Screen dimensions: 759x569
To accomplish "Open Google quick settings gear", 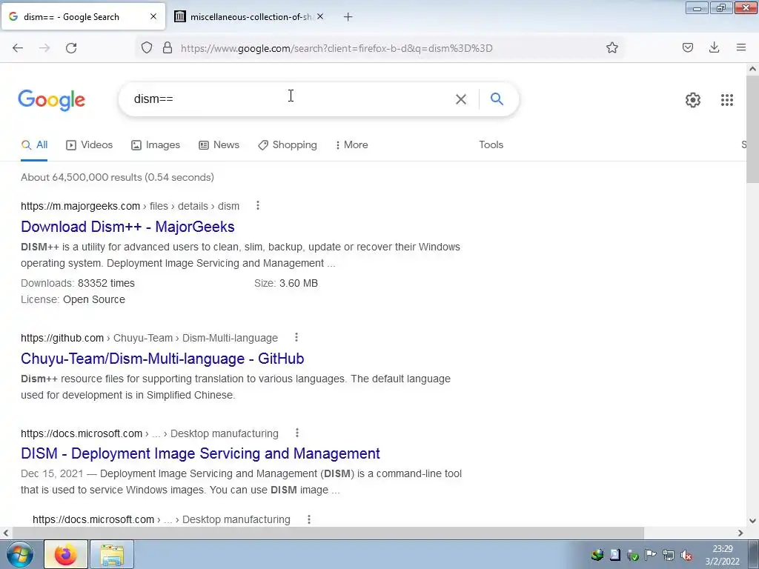I will [693, 100].
